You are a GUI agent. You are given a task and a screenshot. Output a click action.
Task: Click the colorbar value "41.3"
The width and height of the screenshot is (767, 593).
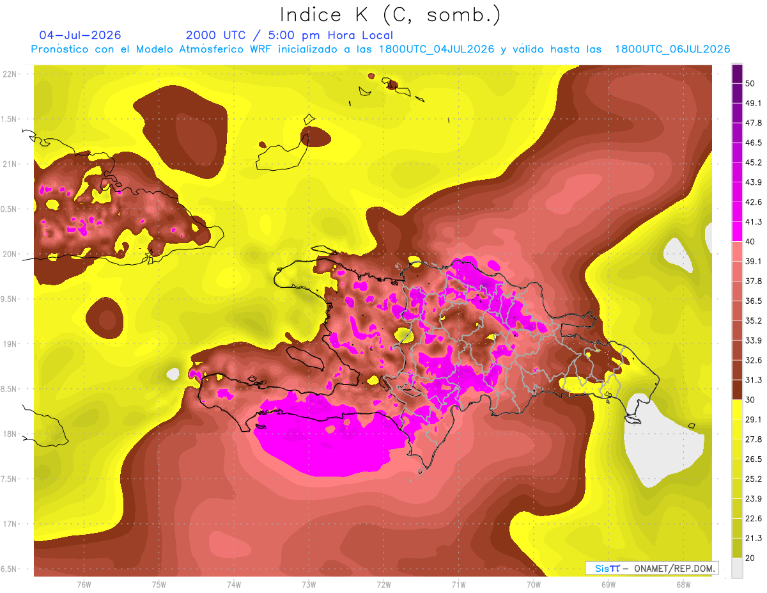pos(754,222)
